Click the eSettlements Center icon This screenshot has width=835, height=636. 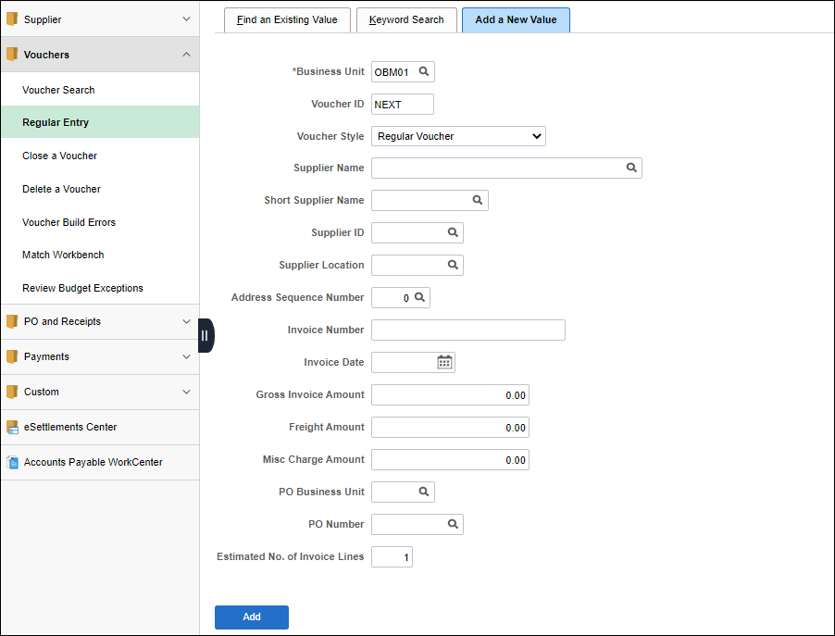coord(12,427)
